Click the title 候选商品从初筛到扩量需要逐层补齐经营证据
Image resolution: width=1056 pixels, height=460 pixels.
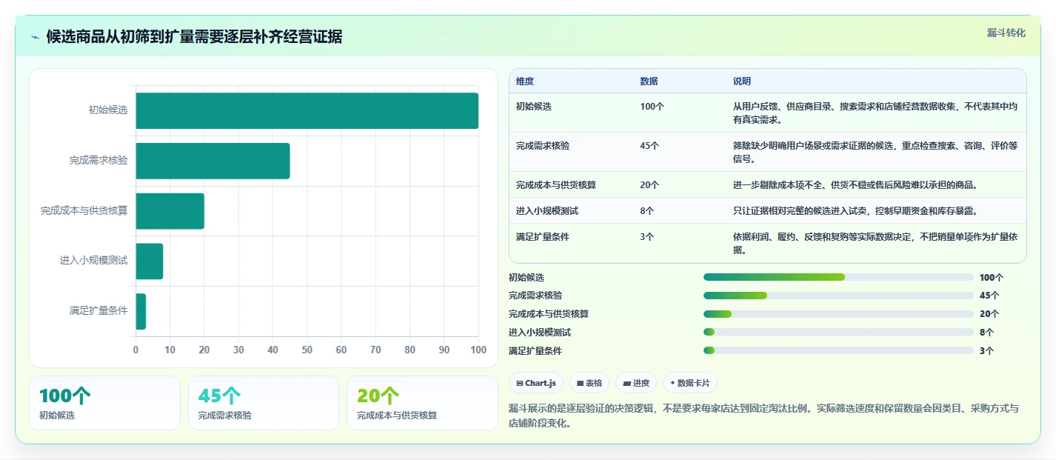click(194, 37)
